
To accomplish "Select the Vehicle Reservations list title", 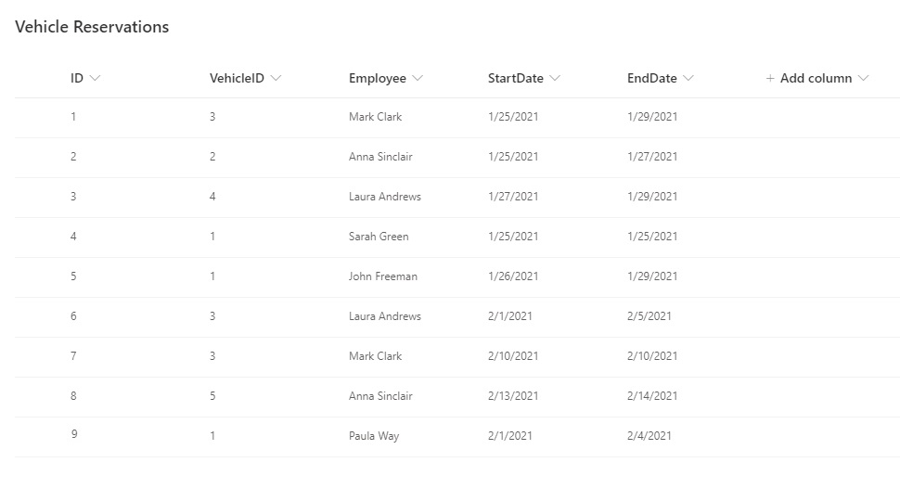I will pyautogui.click(x=92, y=27).
